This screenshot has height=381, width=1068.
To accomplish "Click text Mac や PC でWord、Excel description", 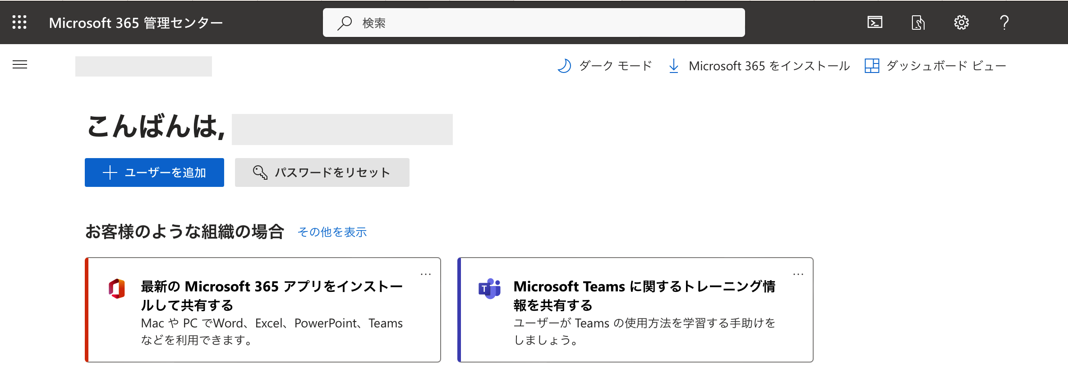I will point(272,331).
